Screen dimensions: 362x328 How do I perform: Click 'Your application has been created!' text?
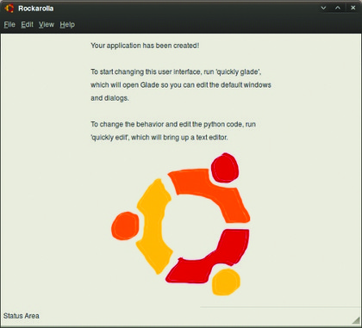tap(145, 46)
